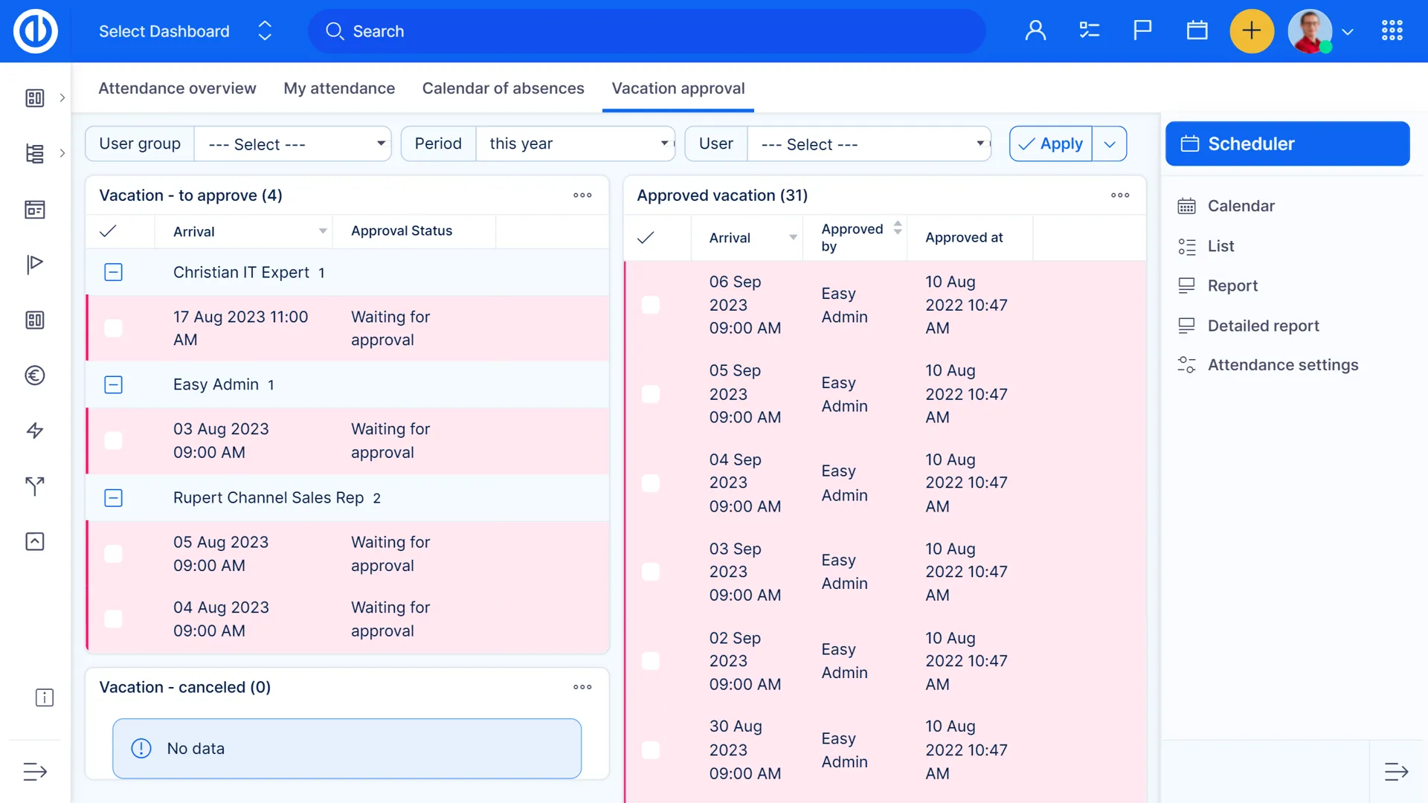Open the checklist tasks icon in header
This screenshot has height=803, width=1428.
pos(1089,30)
